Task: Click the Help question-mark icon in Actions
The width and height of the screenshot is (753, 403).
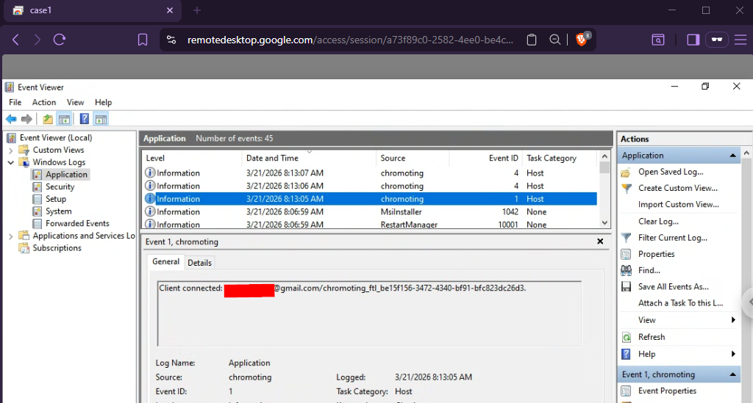Action: [627, 354]
